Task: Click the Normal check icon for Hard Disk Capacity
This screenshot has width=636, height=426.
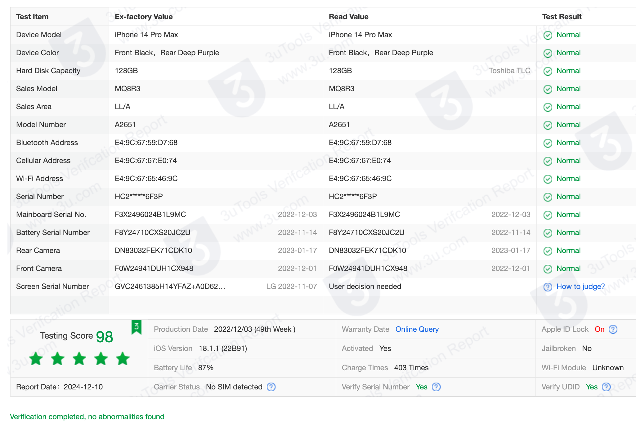Action: tap(548, 71)
